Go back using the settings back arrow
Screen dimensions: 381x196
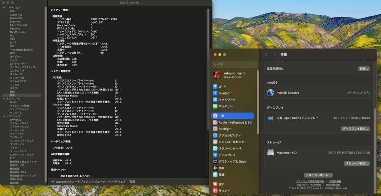click(266, 55)
